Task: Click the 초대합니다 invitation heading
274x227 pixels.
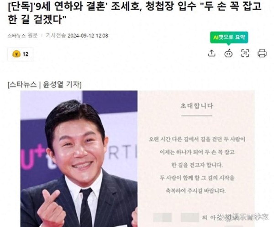Action: coord(196,106)
